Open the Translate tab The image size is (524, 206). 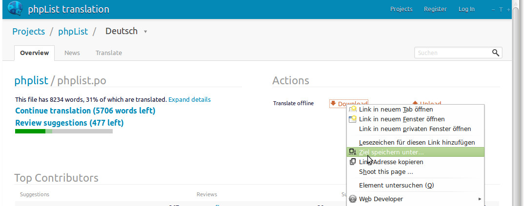pos(109,53)
